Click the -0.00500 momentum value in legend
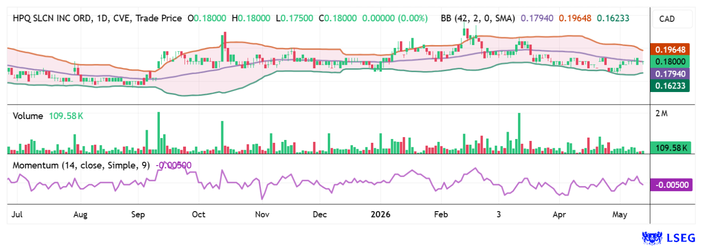703x246 pixels. (173, 165)
